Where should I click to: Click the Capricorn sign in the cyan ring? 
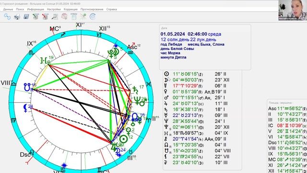(99, 35)
